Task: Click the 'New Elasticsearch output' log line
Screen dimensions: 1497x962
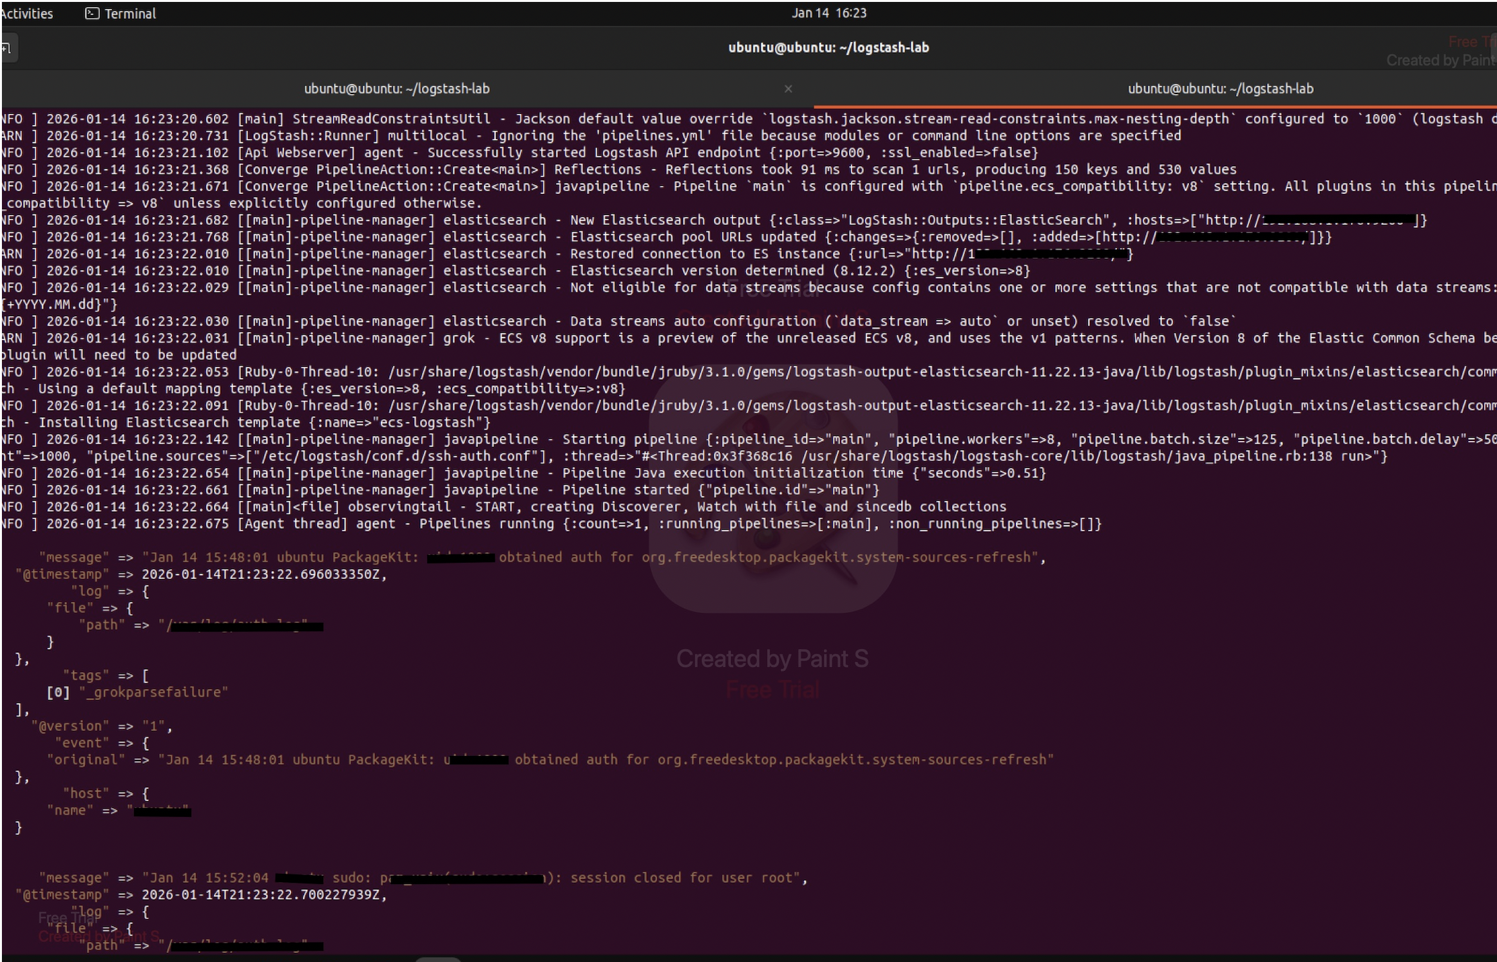Action: (714, 220)
